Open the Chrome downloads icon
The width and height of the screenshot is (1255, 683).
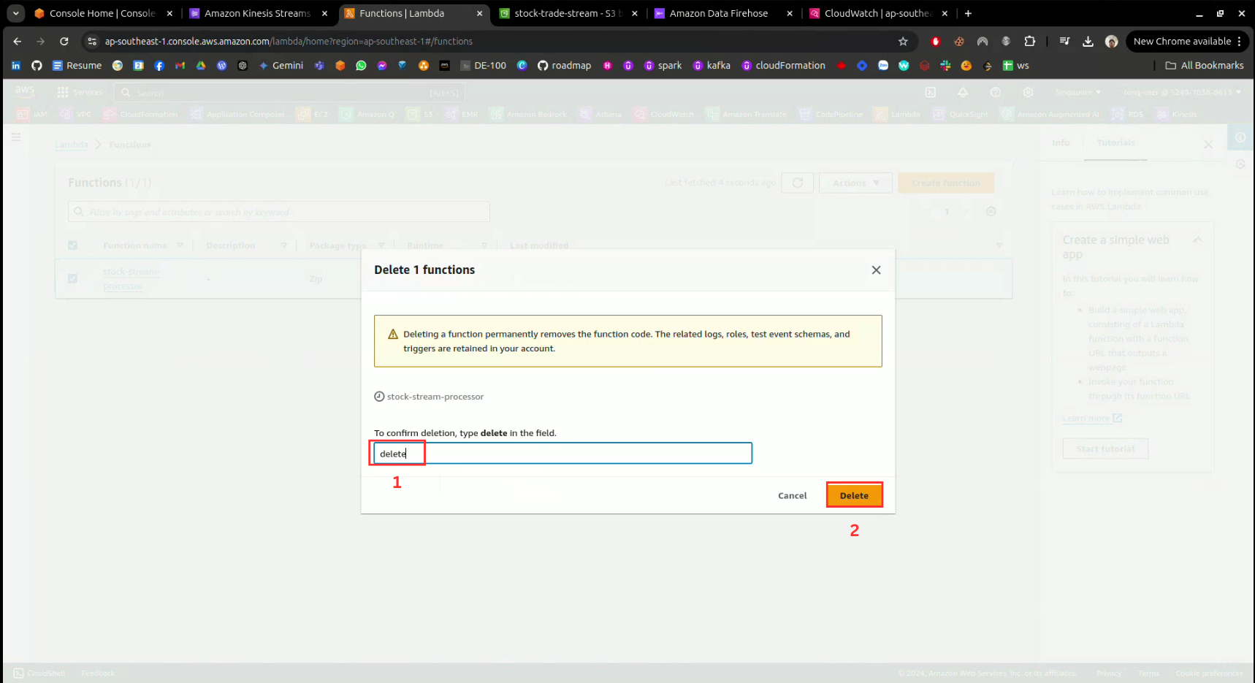point(1088,42)
